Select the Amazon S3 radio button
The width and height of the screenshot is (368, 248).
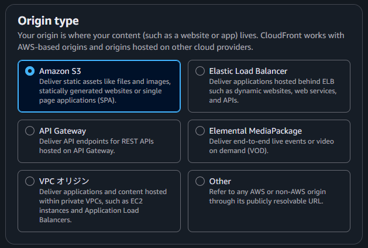pos(30,71)
